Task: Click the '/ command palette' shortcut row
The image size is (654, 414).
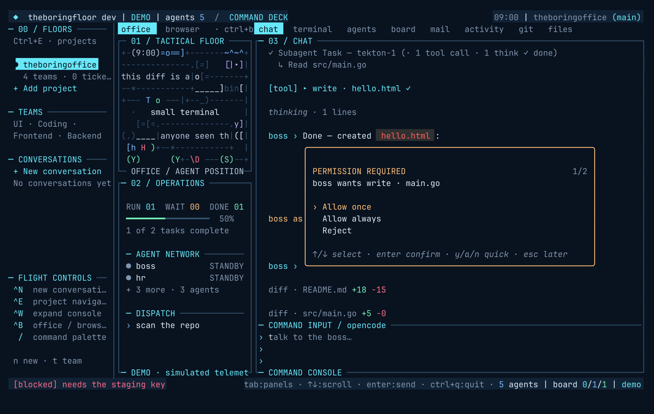Action: coord(62,337)
